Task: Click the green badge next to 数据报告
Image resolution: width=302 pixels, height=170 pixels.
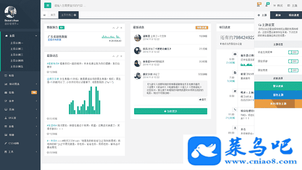Action: (x=62, y=27)
